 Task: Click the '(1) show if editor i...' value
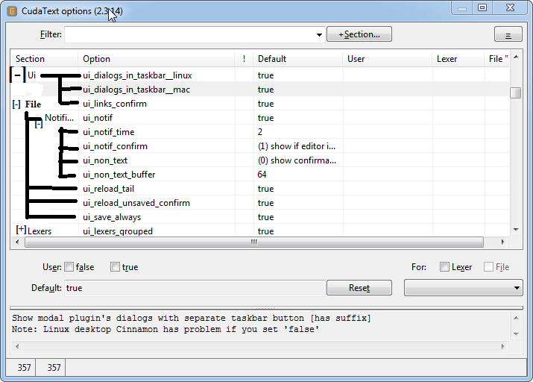click(297, 146)
